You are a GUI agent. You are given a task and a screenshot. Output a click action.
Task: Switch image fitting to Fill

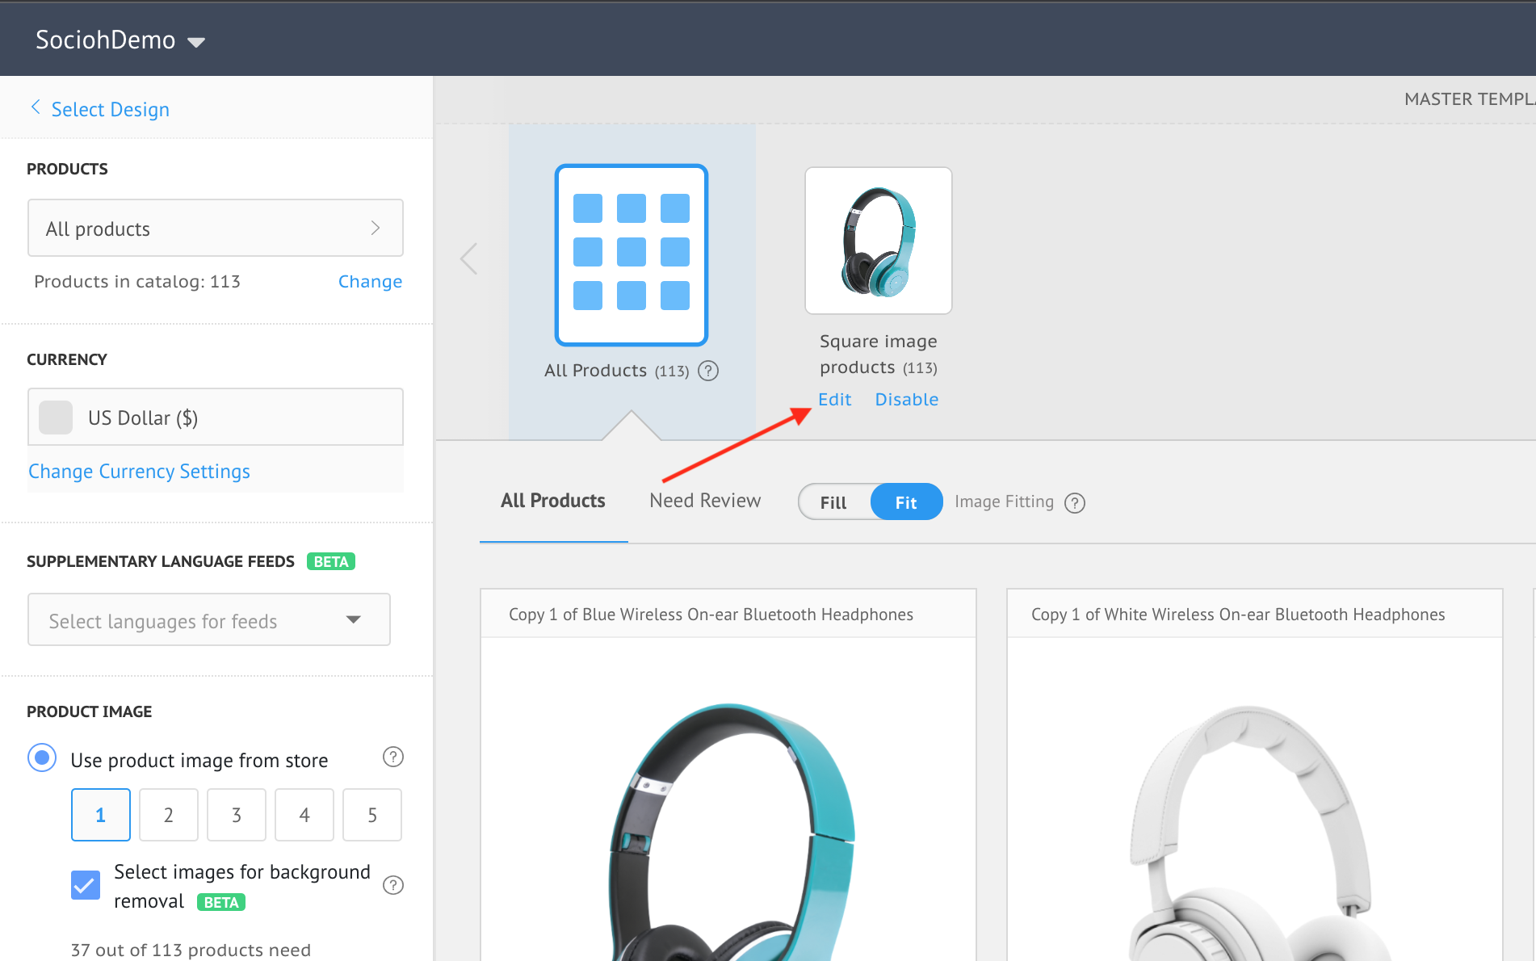[833, 502]
